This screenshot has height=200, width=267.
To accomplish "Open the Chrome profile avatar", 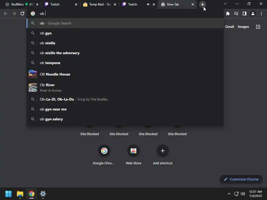I will pos(253,14).
